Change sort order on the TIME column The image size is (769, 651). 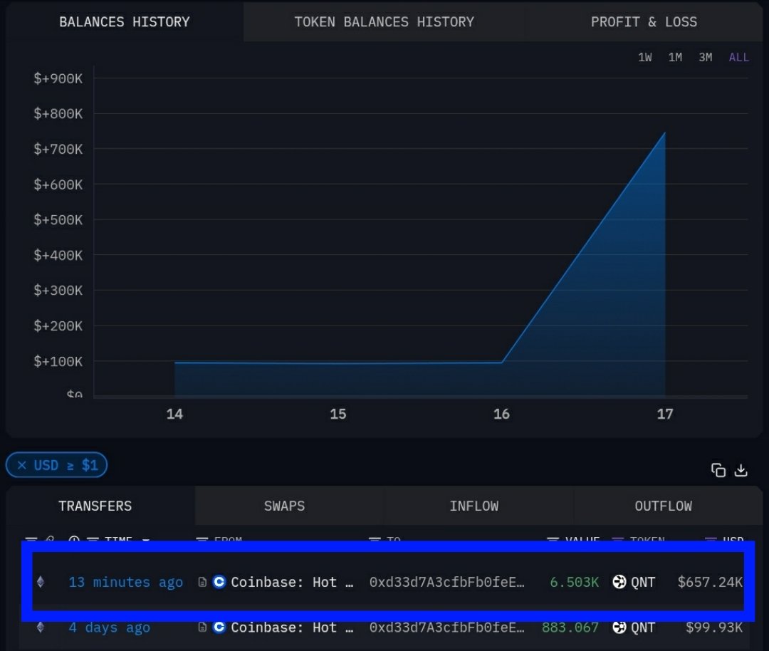pyautogui.click(x=146, y=540)
